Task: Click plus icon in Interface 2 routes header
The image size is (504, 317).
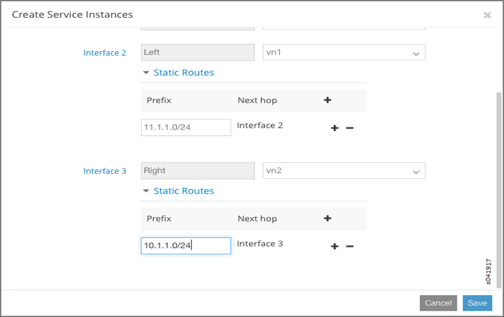Action: pos(327,100)
